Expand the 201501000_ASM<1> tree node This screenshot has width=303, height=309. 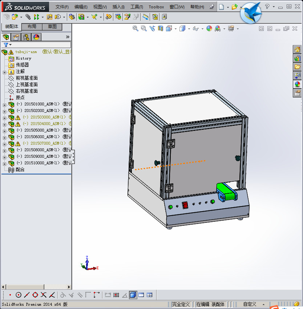4,105
